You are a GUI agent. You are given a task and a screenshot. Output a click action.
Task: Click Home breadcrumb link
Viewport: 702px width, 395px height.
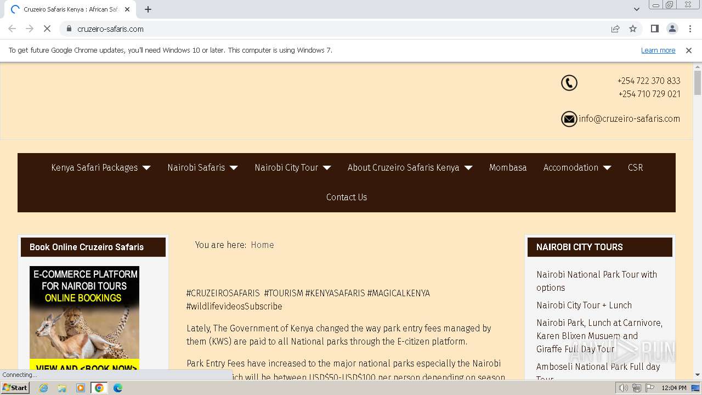point(262,245)
